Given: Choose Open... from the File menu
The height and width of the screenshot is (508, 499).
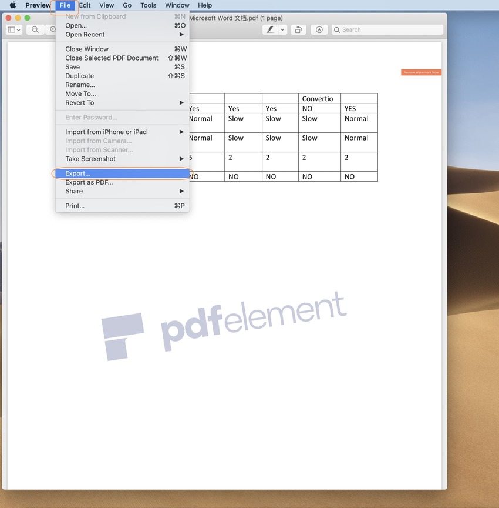Looking at the screenshot, I should pyautogui.click(x=122, y=25).
